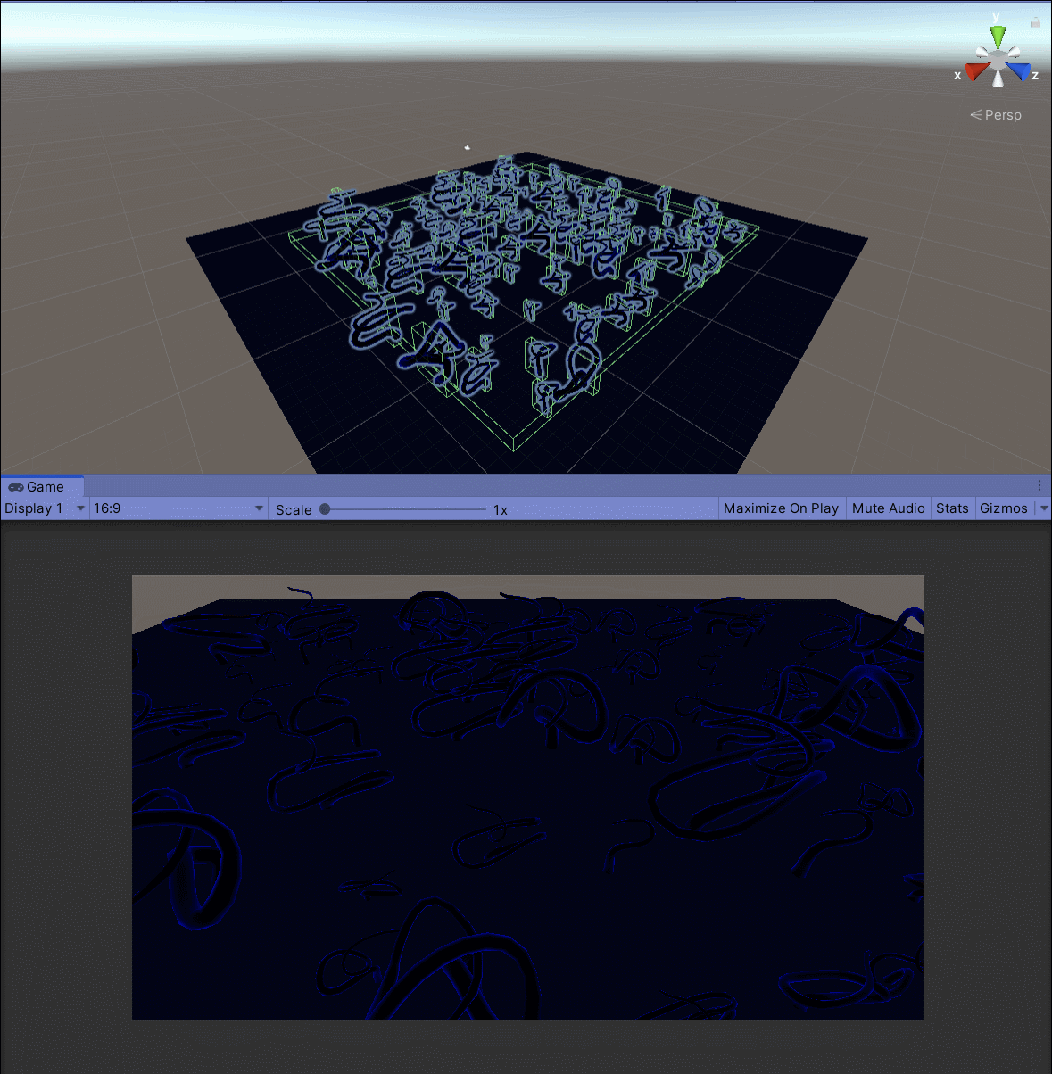Image resolution: width=1052 pixels, height=1074 pixels.
Task: Expand the Gizmos dropdown arrow
Action: 1044,508
